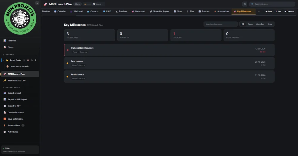Switch to the Baselines tab
The width and height of the screenshot is (298, 156).
click(x=122, y=11)
